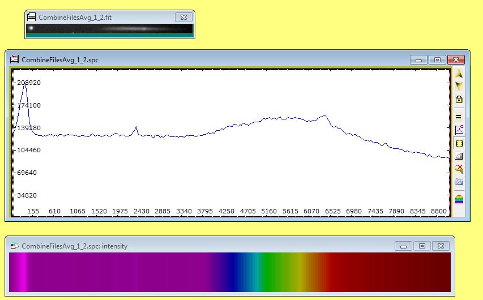The image size is (483, 300).
Task: Maximize the CombineFilesAvg_1_2.spc window
Action: 437,59
